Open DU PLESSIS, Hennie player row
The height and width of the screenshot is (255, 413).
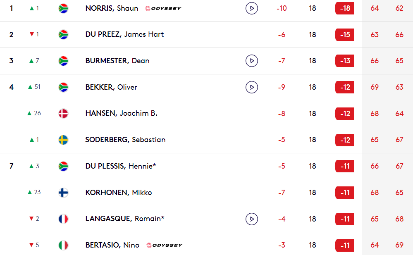click(x=207, y=166)
